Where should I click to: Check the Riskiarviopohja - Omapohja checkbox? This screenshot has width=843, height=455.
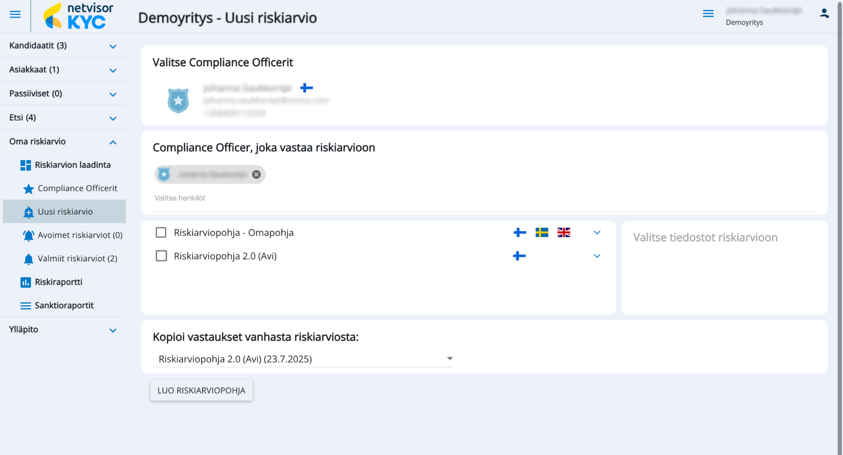161,232
